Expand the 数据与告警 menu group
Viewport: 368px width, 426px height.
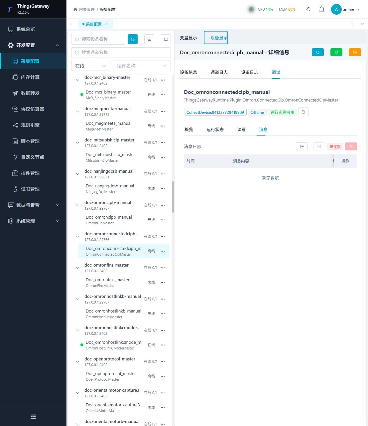pyautogui.click(x=33, y=205)
